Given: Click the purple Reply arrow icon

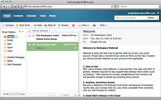Looking at the screenshot, I should pyautogui.click(x=35, y=25).
